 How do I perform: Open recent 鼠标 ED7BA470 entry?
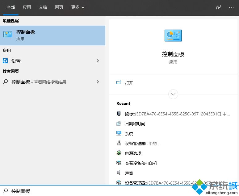click(177, 114)
